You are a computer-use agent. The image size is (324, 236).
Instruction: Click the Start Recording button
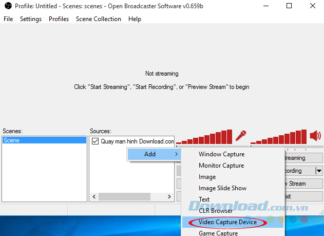[300, 171]
